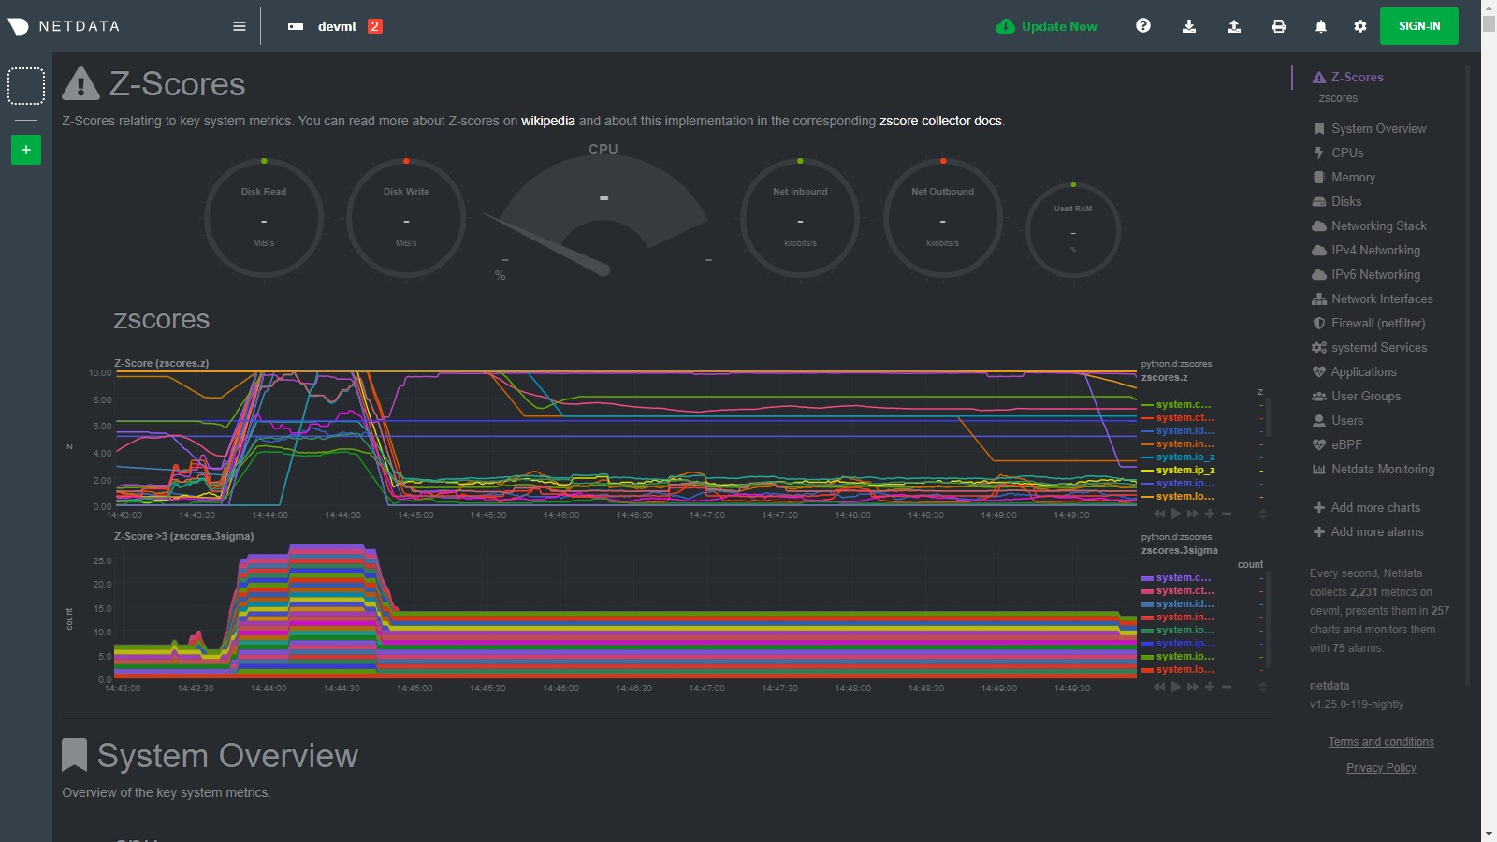Click the zscores.z legend scrollbar

1268,418
